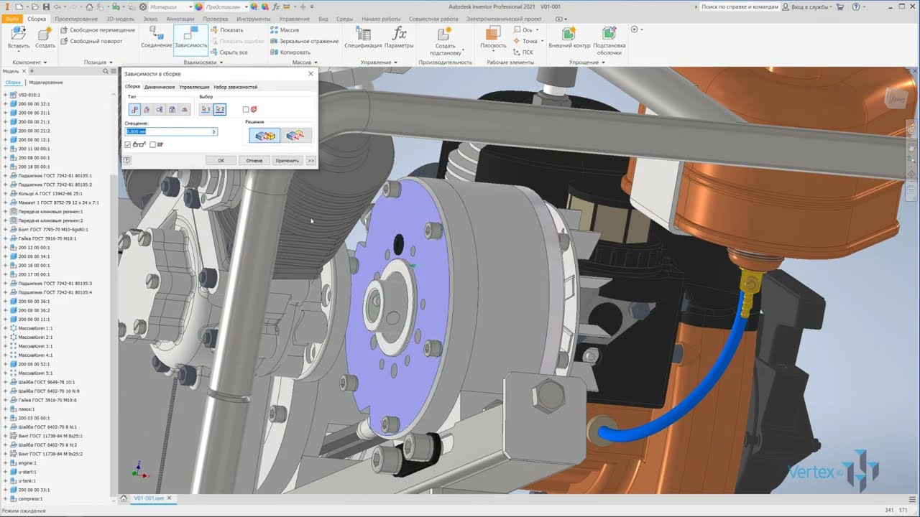Screen dimensions: 920x517
Task: Select the Insert constraint type icon
Action: (172, 110)
